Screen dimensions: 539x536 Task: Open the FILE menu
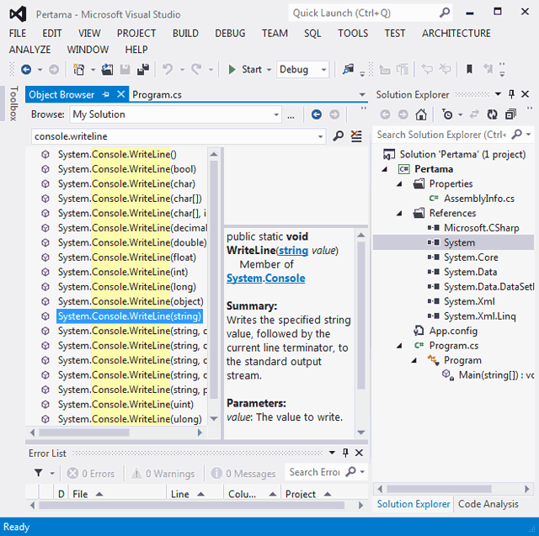click(18, 34)
